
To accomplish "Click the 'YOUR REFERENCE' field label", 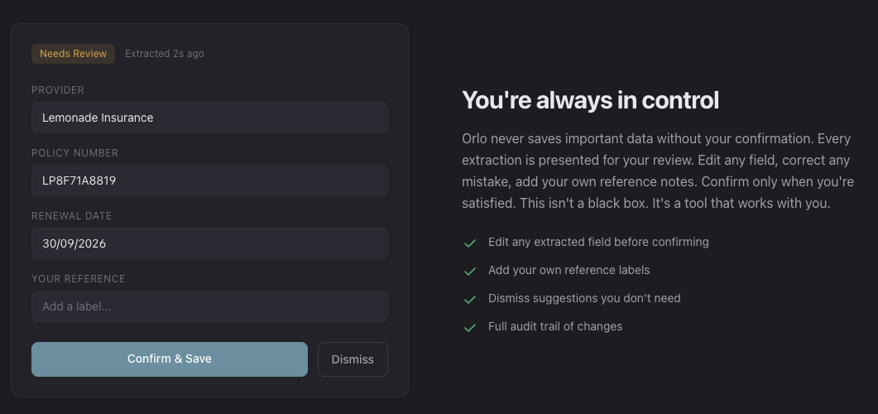I will (x=79, y=279).
